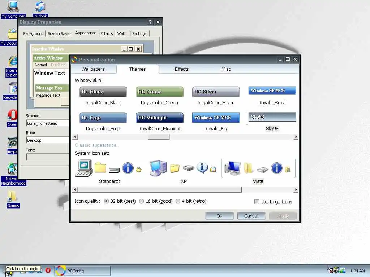The height and width of the screenshot is (277, 370).
Task: Click the window skin scrollbar thumb
Action: 159,137
